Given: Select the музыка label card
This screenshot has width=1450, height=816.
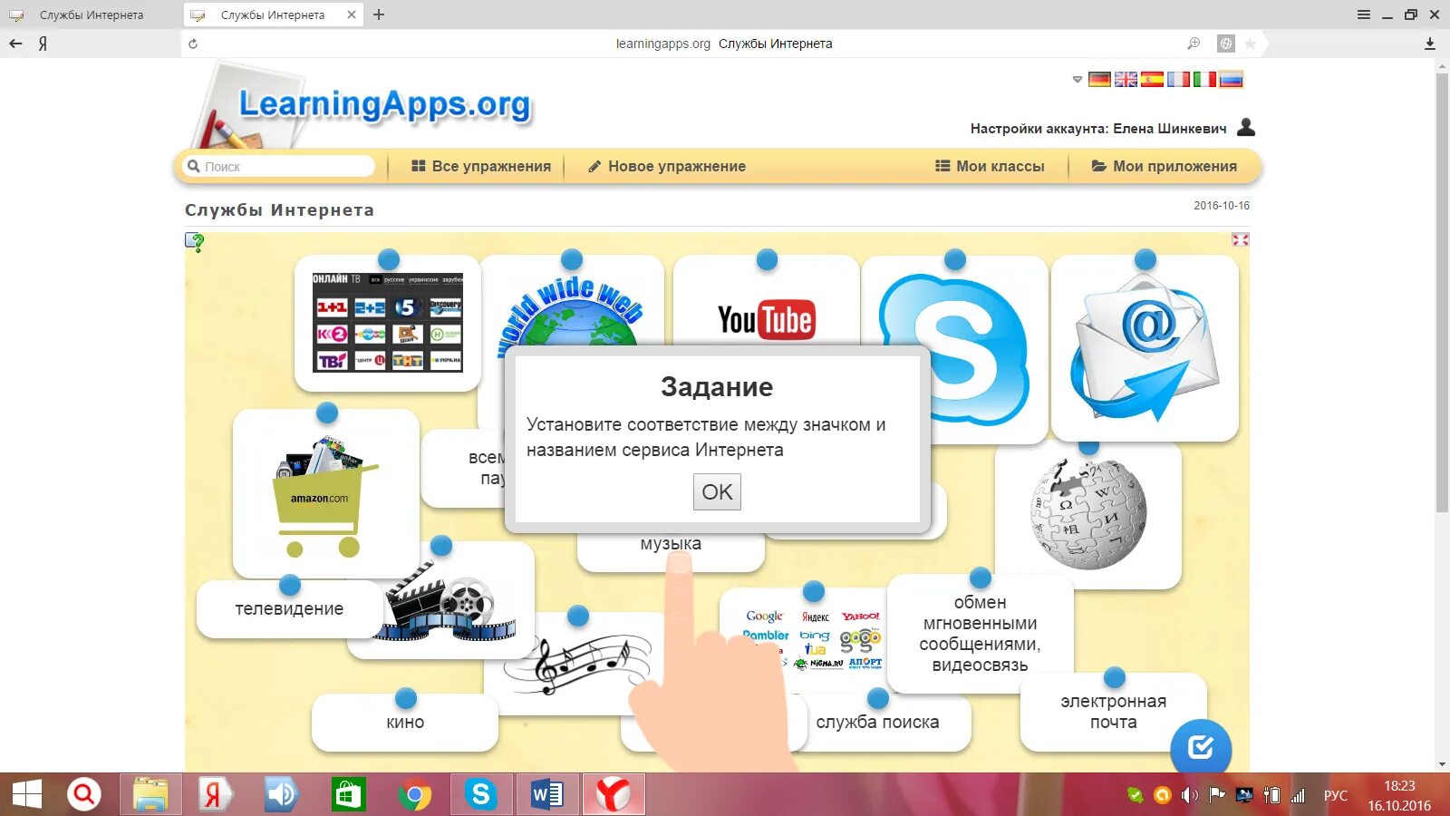Looking at the screenshot, I should [671, 547].
